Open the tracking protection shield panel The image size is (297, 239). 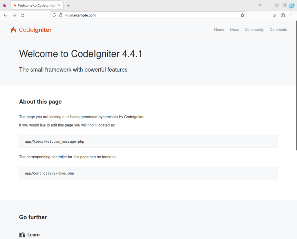click(54, 15)
